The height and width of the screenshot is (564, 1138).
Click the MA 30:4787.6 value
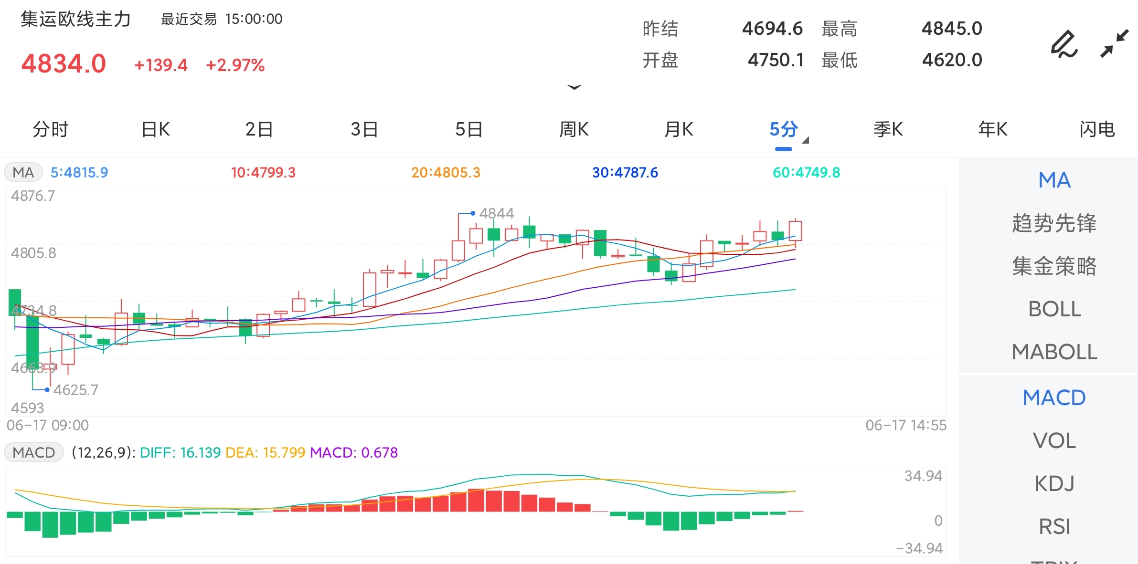(x=625, y=172)
